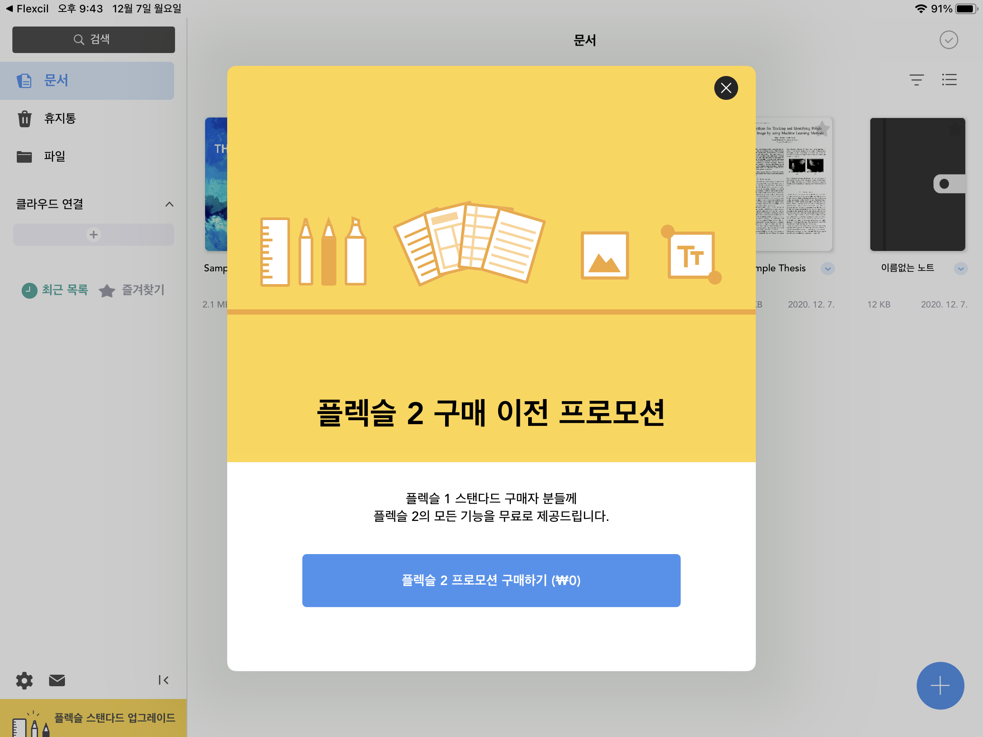Screen dimensions: 983x737
Task: Click the trash can icon
Action: [x=24, y=119]
